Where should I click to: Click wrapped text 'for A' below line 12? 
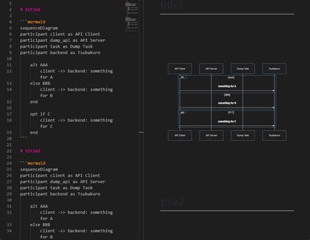(46, 77)
